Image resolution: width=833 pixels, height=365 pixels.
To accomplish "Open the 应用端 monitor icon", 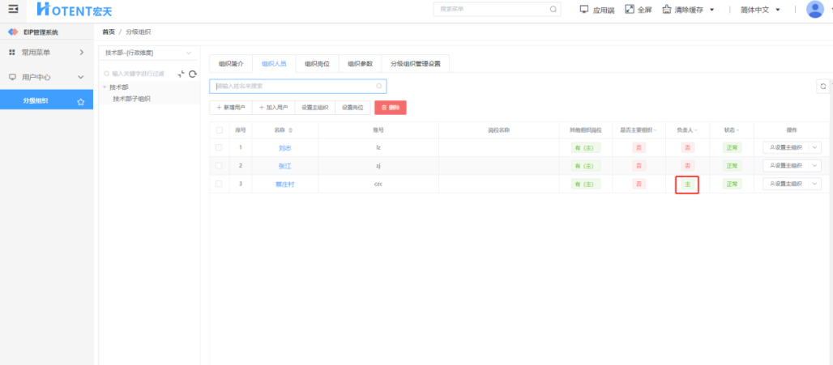I will 584,9.
